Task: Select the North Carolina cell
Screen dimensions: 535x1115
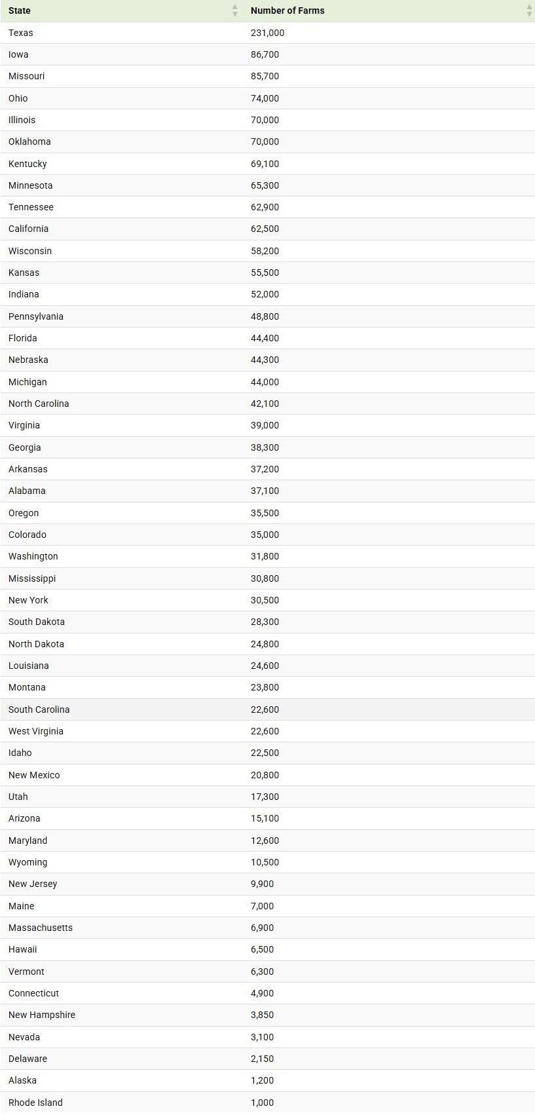Action: click(39, 404)
